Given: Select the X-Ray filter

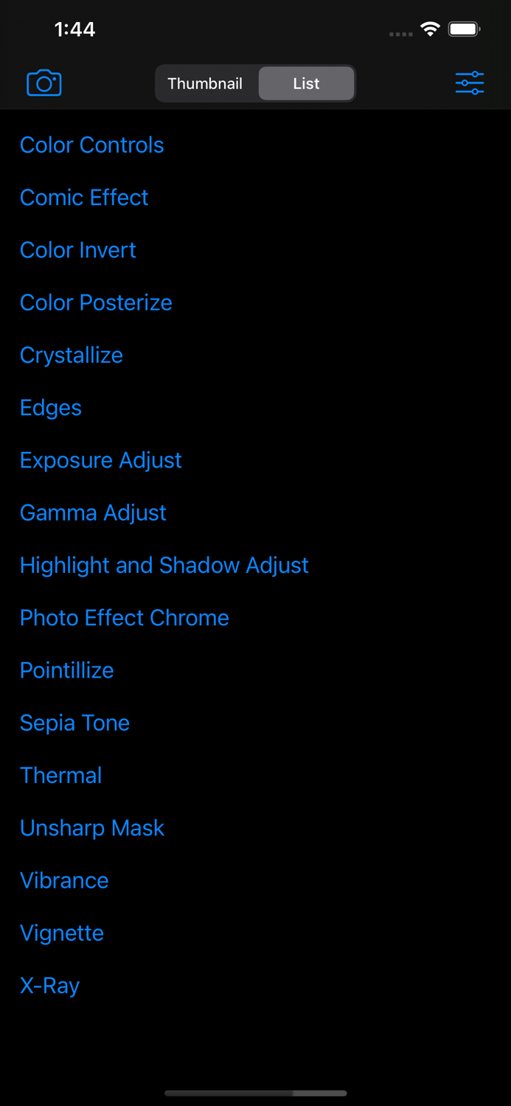Looking at the screenshot, I should coord(49,986).
